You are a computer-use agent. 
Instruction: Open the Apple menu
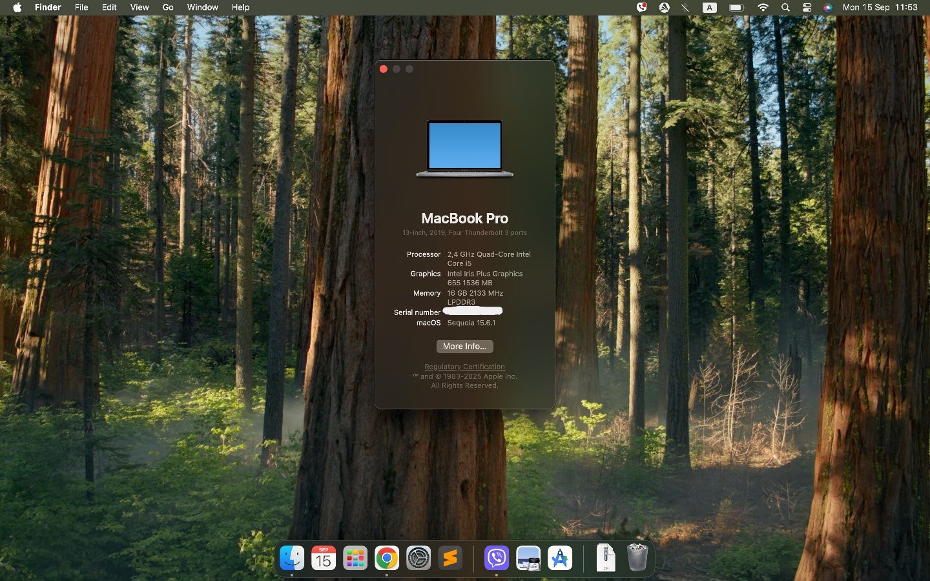(17, 7)
